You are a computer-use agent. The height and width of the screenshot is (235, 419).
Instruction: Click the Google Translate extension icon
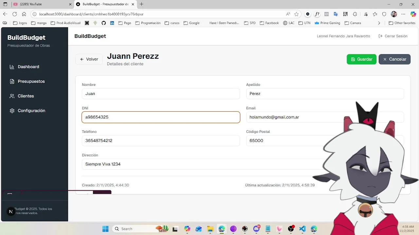tap(336, 14)
